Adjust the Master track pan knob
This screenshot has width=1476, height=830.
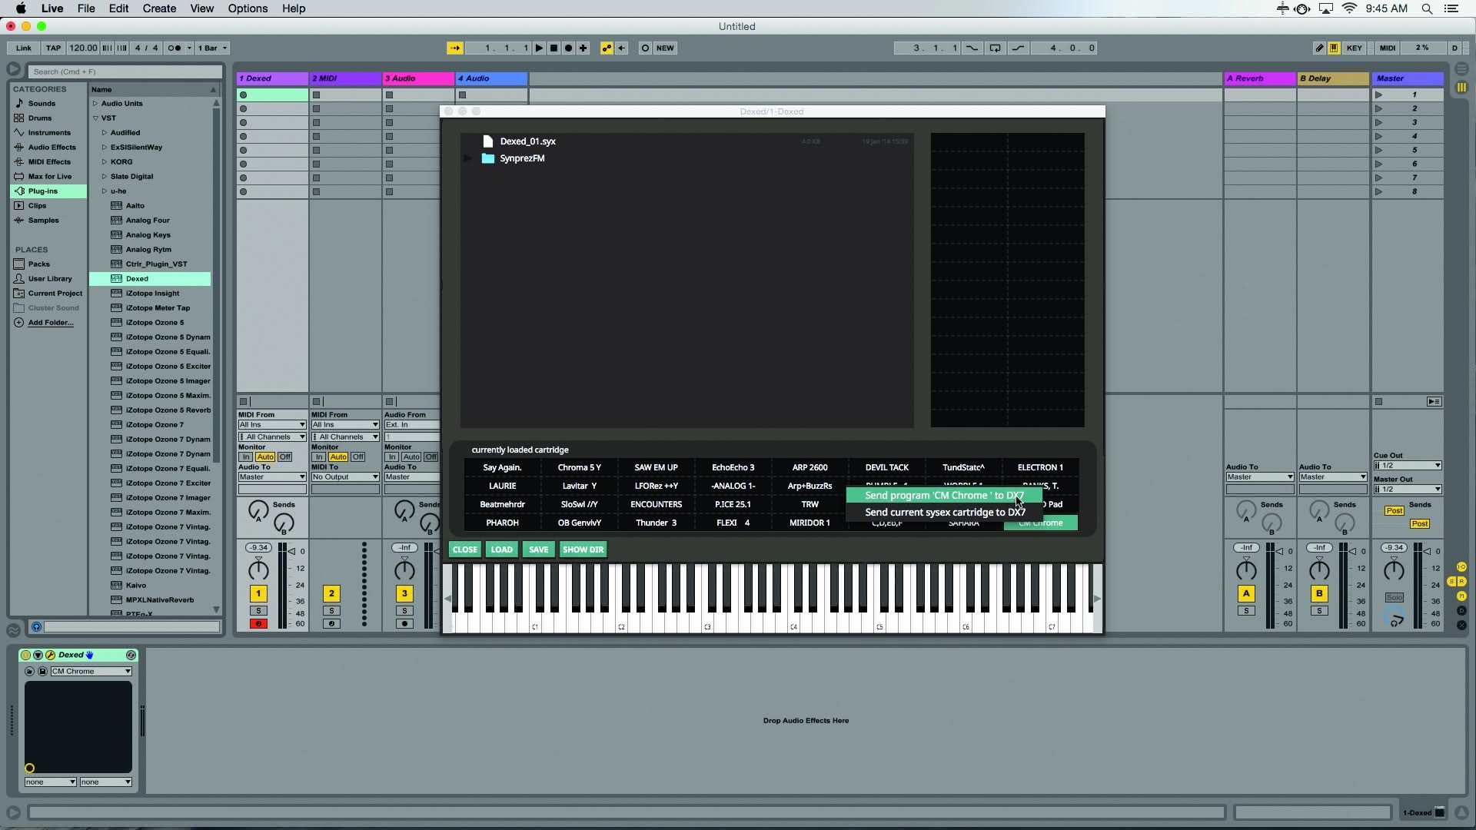pos(1394,570)
